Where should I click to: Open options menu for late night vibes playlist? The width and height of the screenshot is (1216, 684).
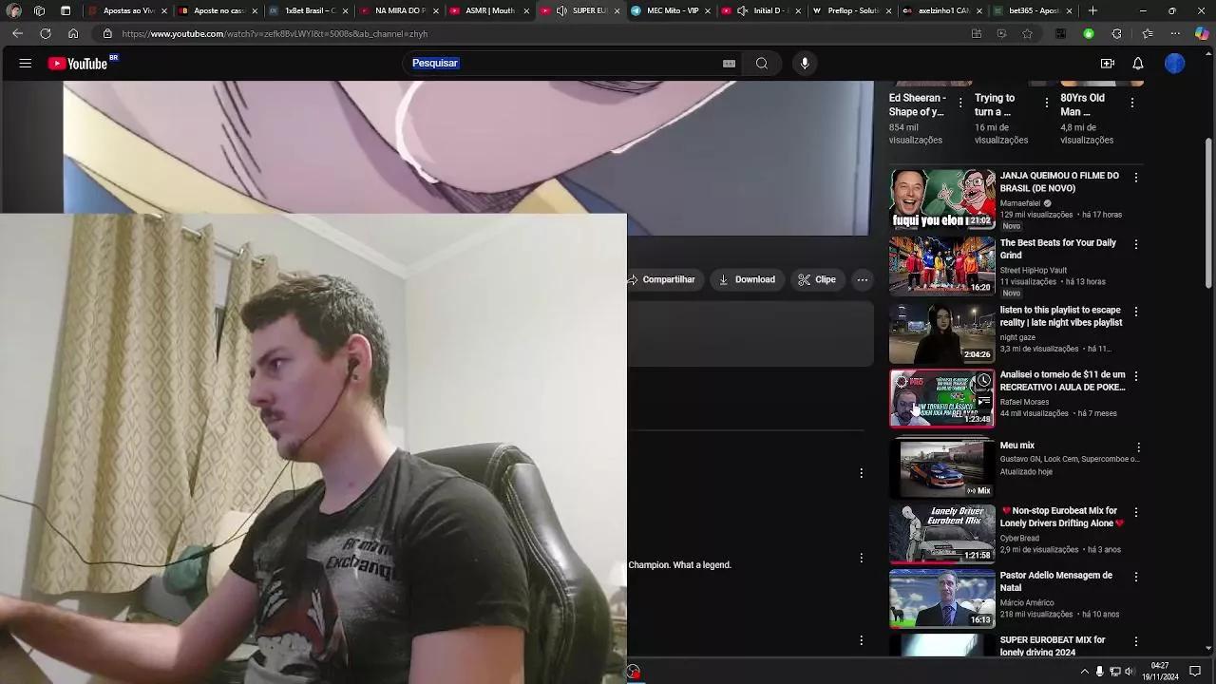click(x=1136, y=312)
